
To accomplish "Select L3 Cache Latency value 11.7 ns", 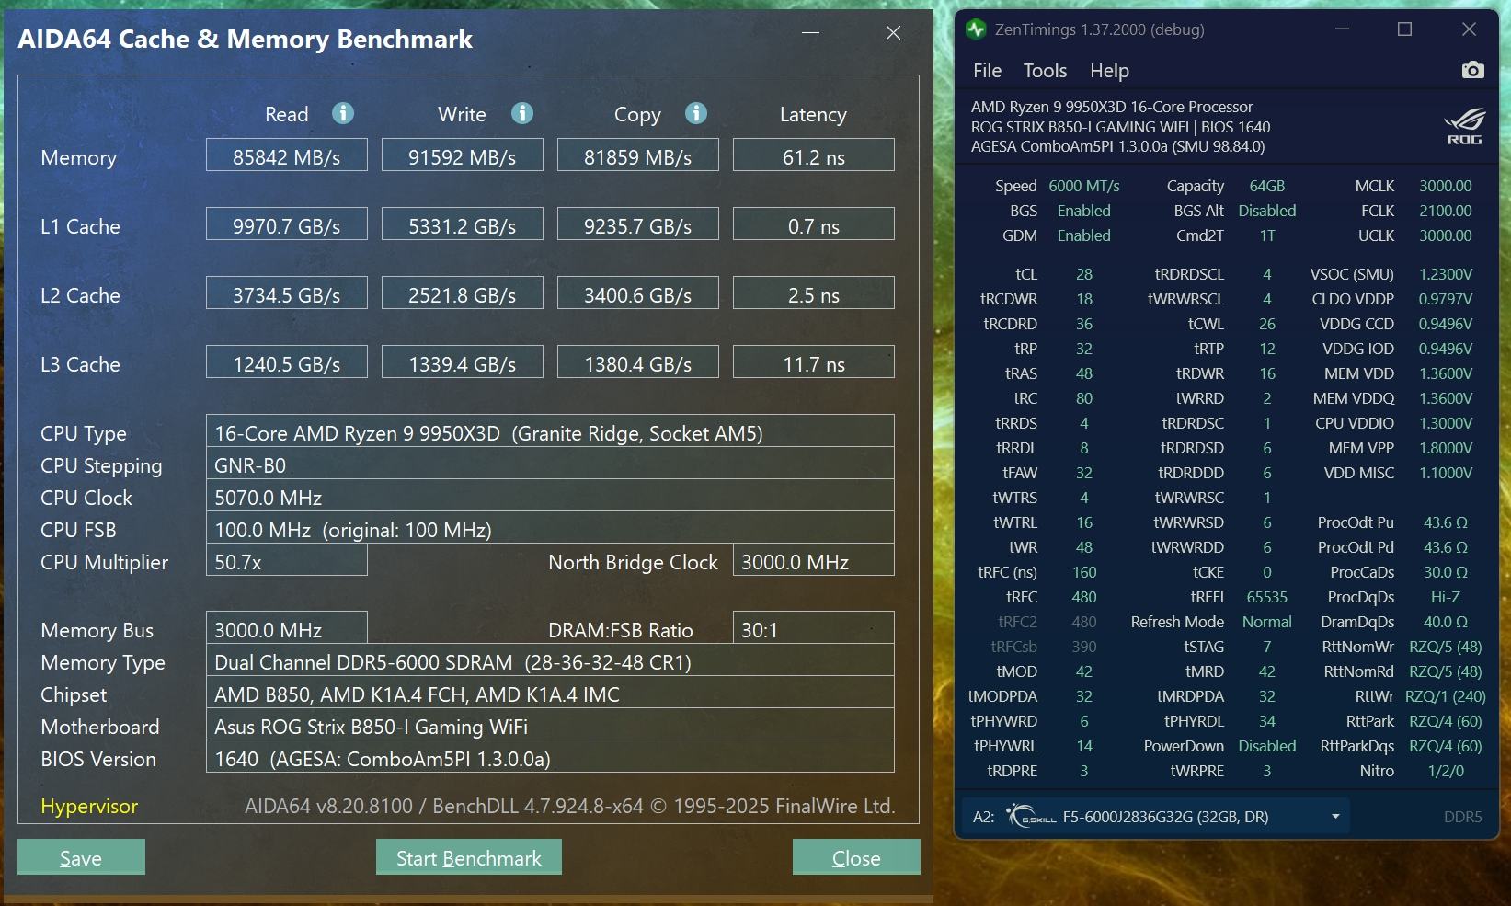I will point(814,362).
